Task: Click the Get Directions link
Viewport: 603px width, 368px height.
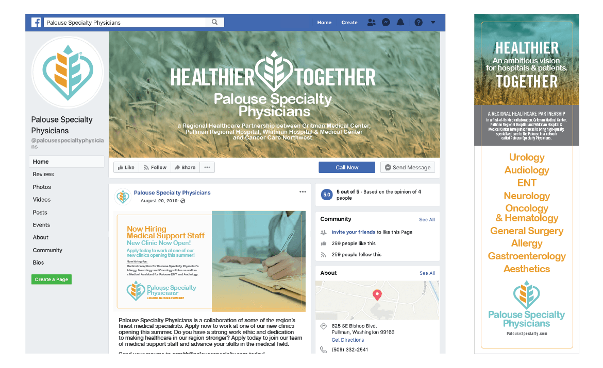Action: point(347,340)
